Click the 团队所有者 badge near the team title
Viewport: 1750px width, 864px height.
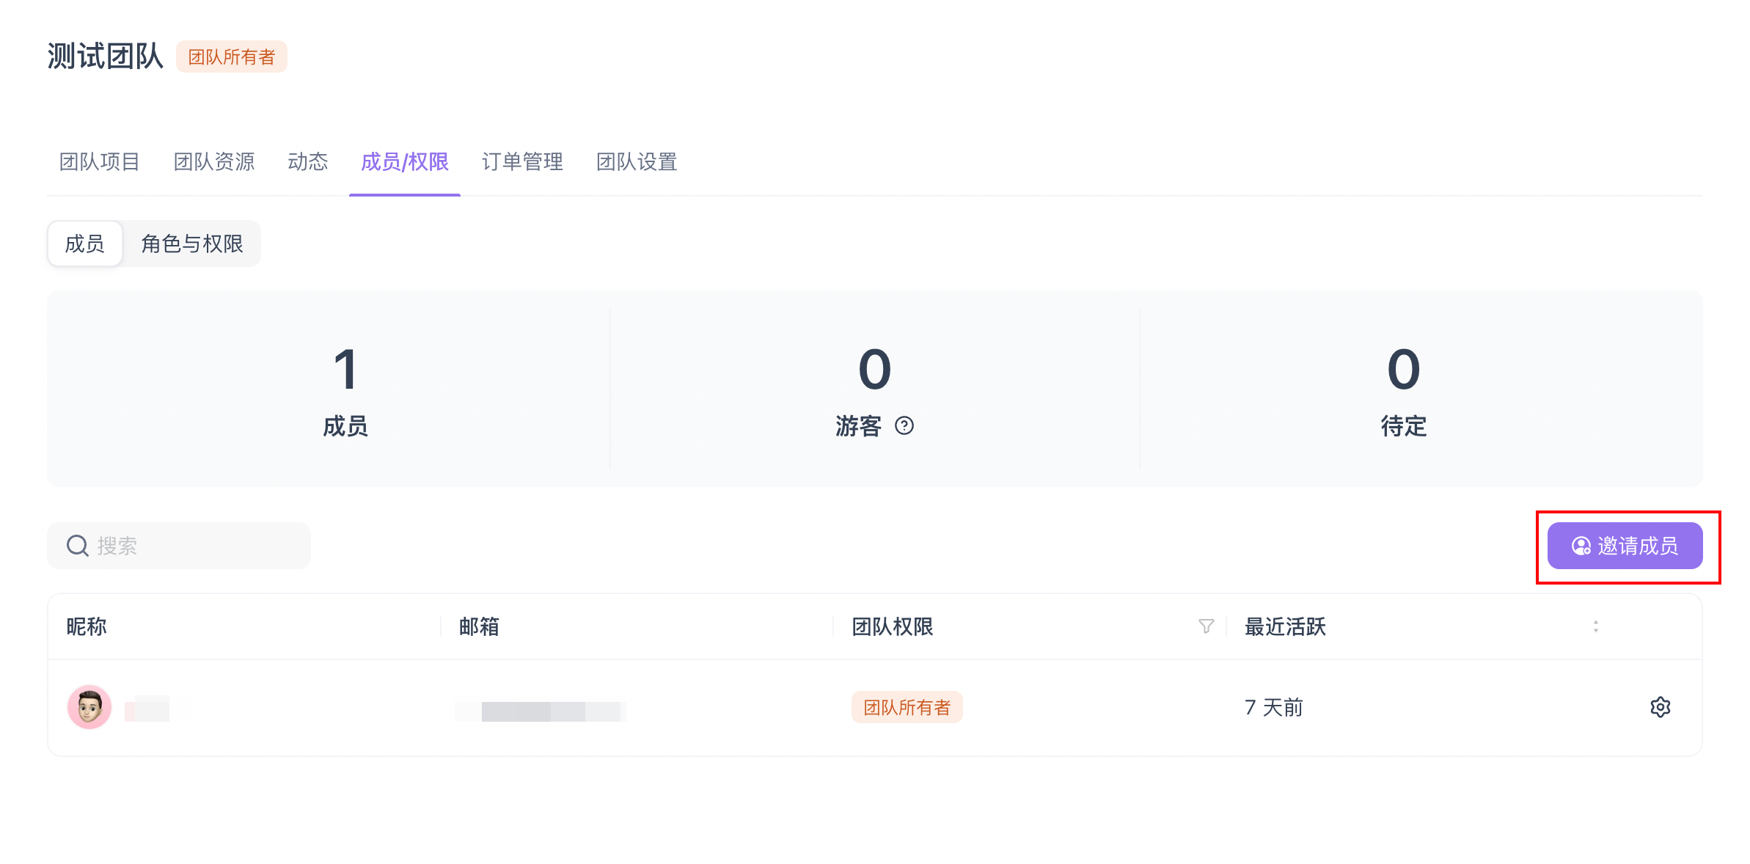231,56
